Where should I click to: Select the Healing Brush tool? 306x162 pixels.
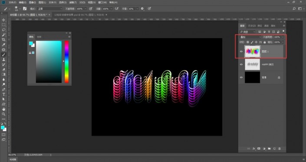point(3,50)
